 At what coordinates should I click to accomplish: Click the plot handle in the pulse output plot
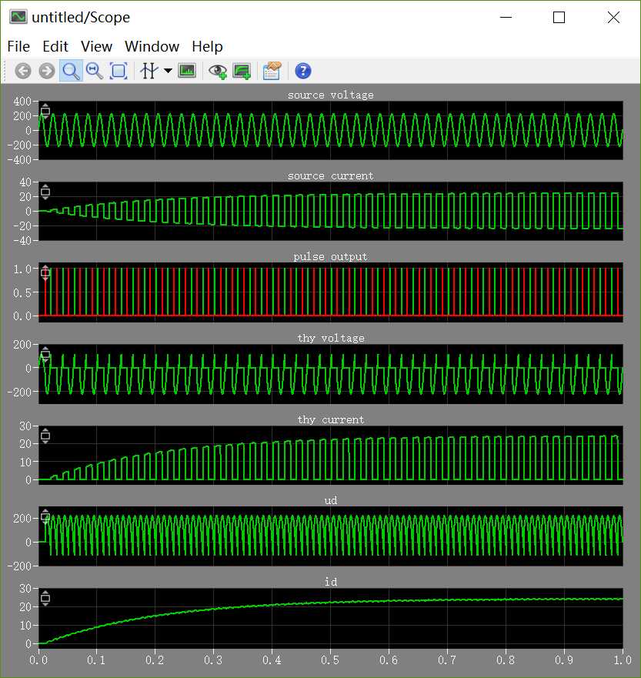pos(45,273)
